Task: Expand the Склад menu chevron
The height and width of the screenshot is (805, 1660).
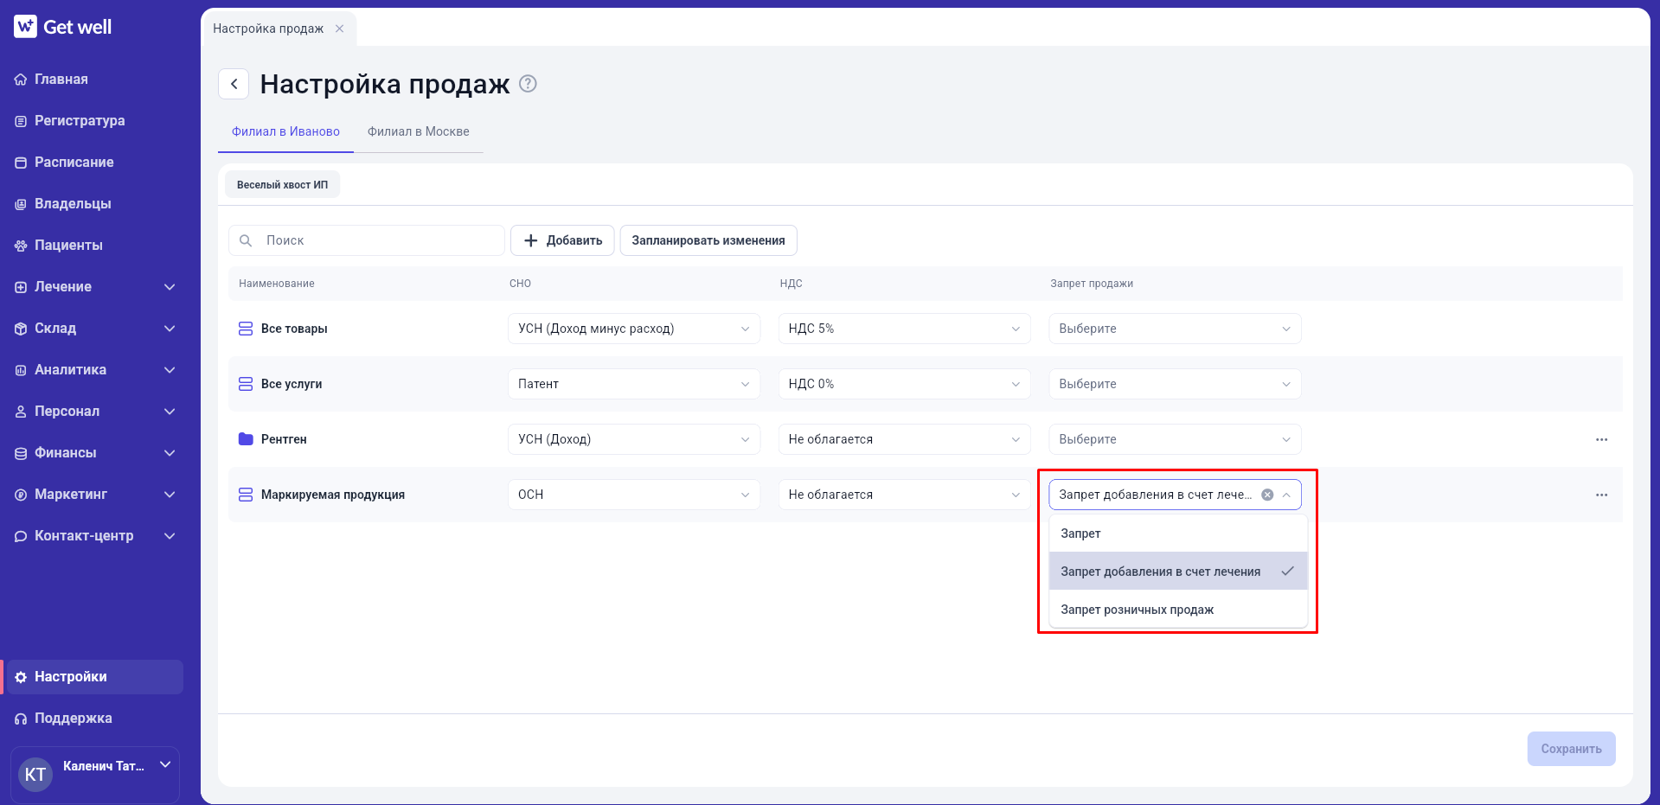Action: [x=170, y=329]
